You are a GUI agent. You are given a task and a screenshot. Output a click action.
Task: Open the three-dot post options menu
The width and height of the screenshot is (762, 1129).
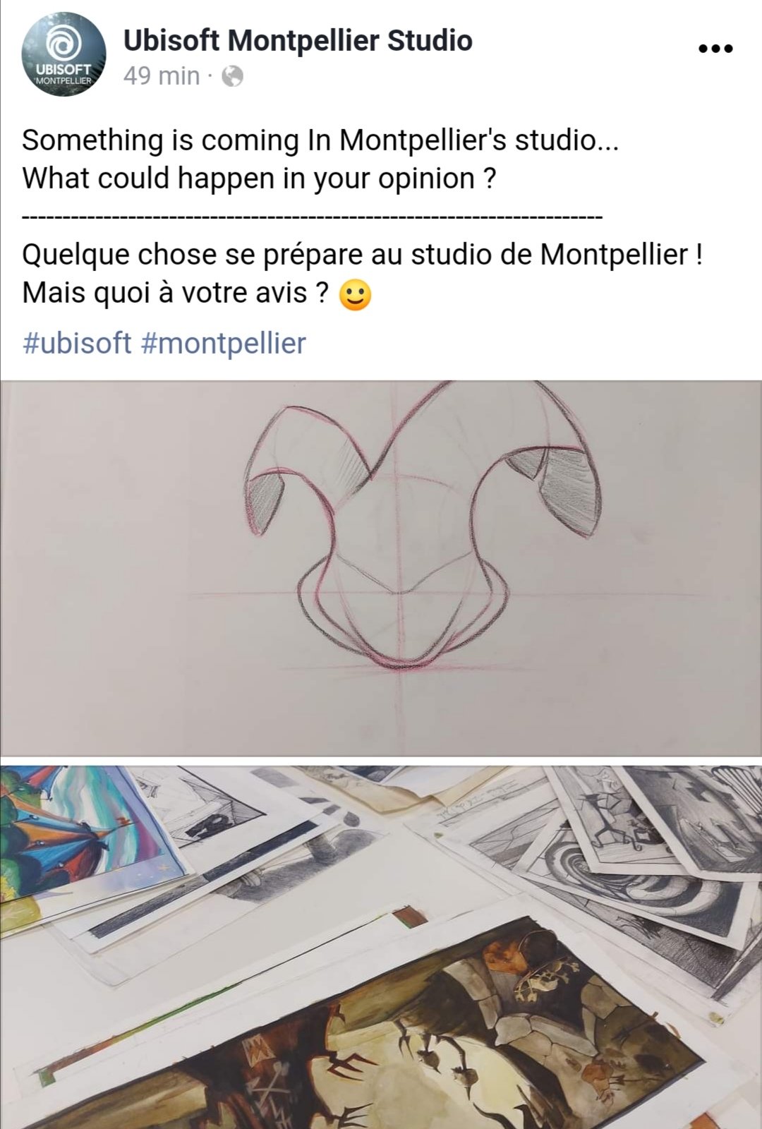pos(715,49)
